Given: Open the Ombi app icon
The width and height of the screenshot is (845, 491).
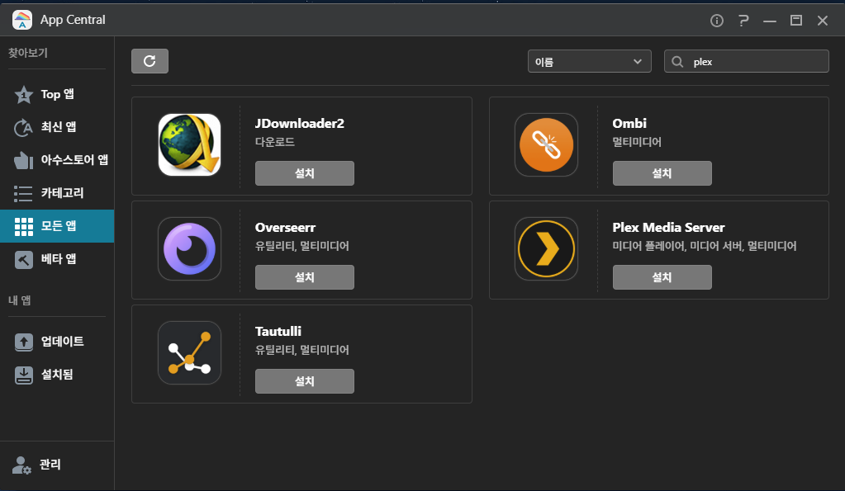Looking at the screenshot, I should [547, 144].
